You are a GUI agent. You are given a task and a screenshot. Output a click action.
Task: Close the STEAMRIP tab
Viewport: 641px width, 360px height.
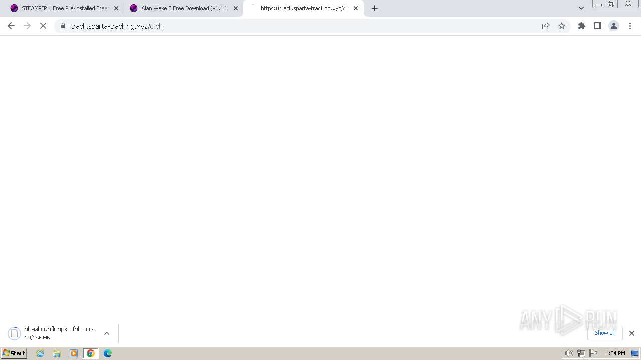[116, 8]
